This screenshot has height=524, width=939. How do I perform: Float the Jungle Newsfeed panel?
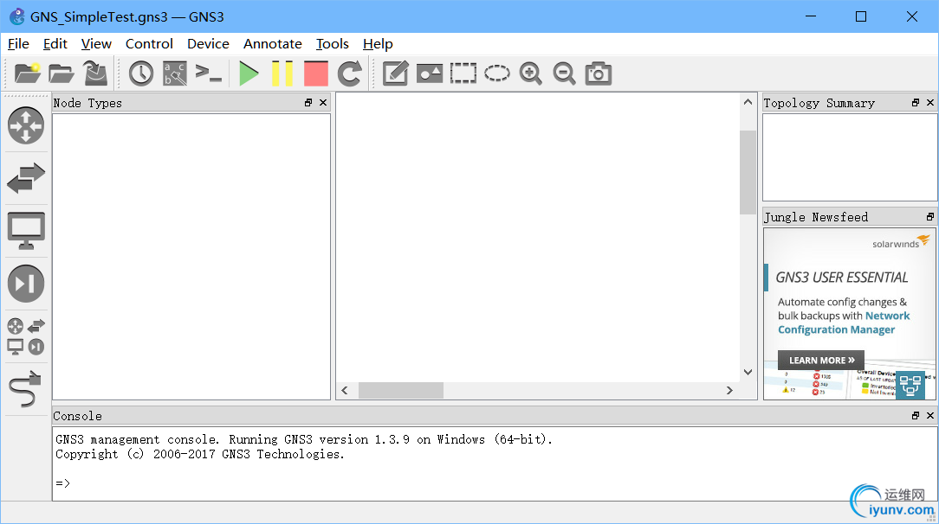(930, 217)
